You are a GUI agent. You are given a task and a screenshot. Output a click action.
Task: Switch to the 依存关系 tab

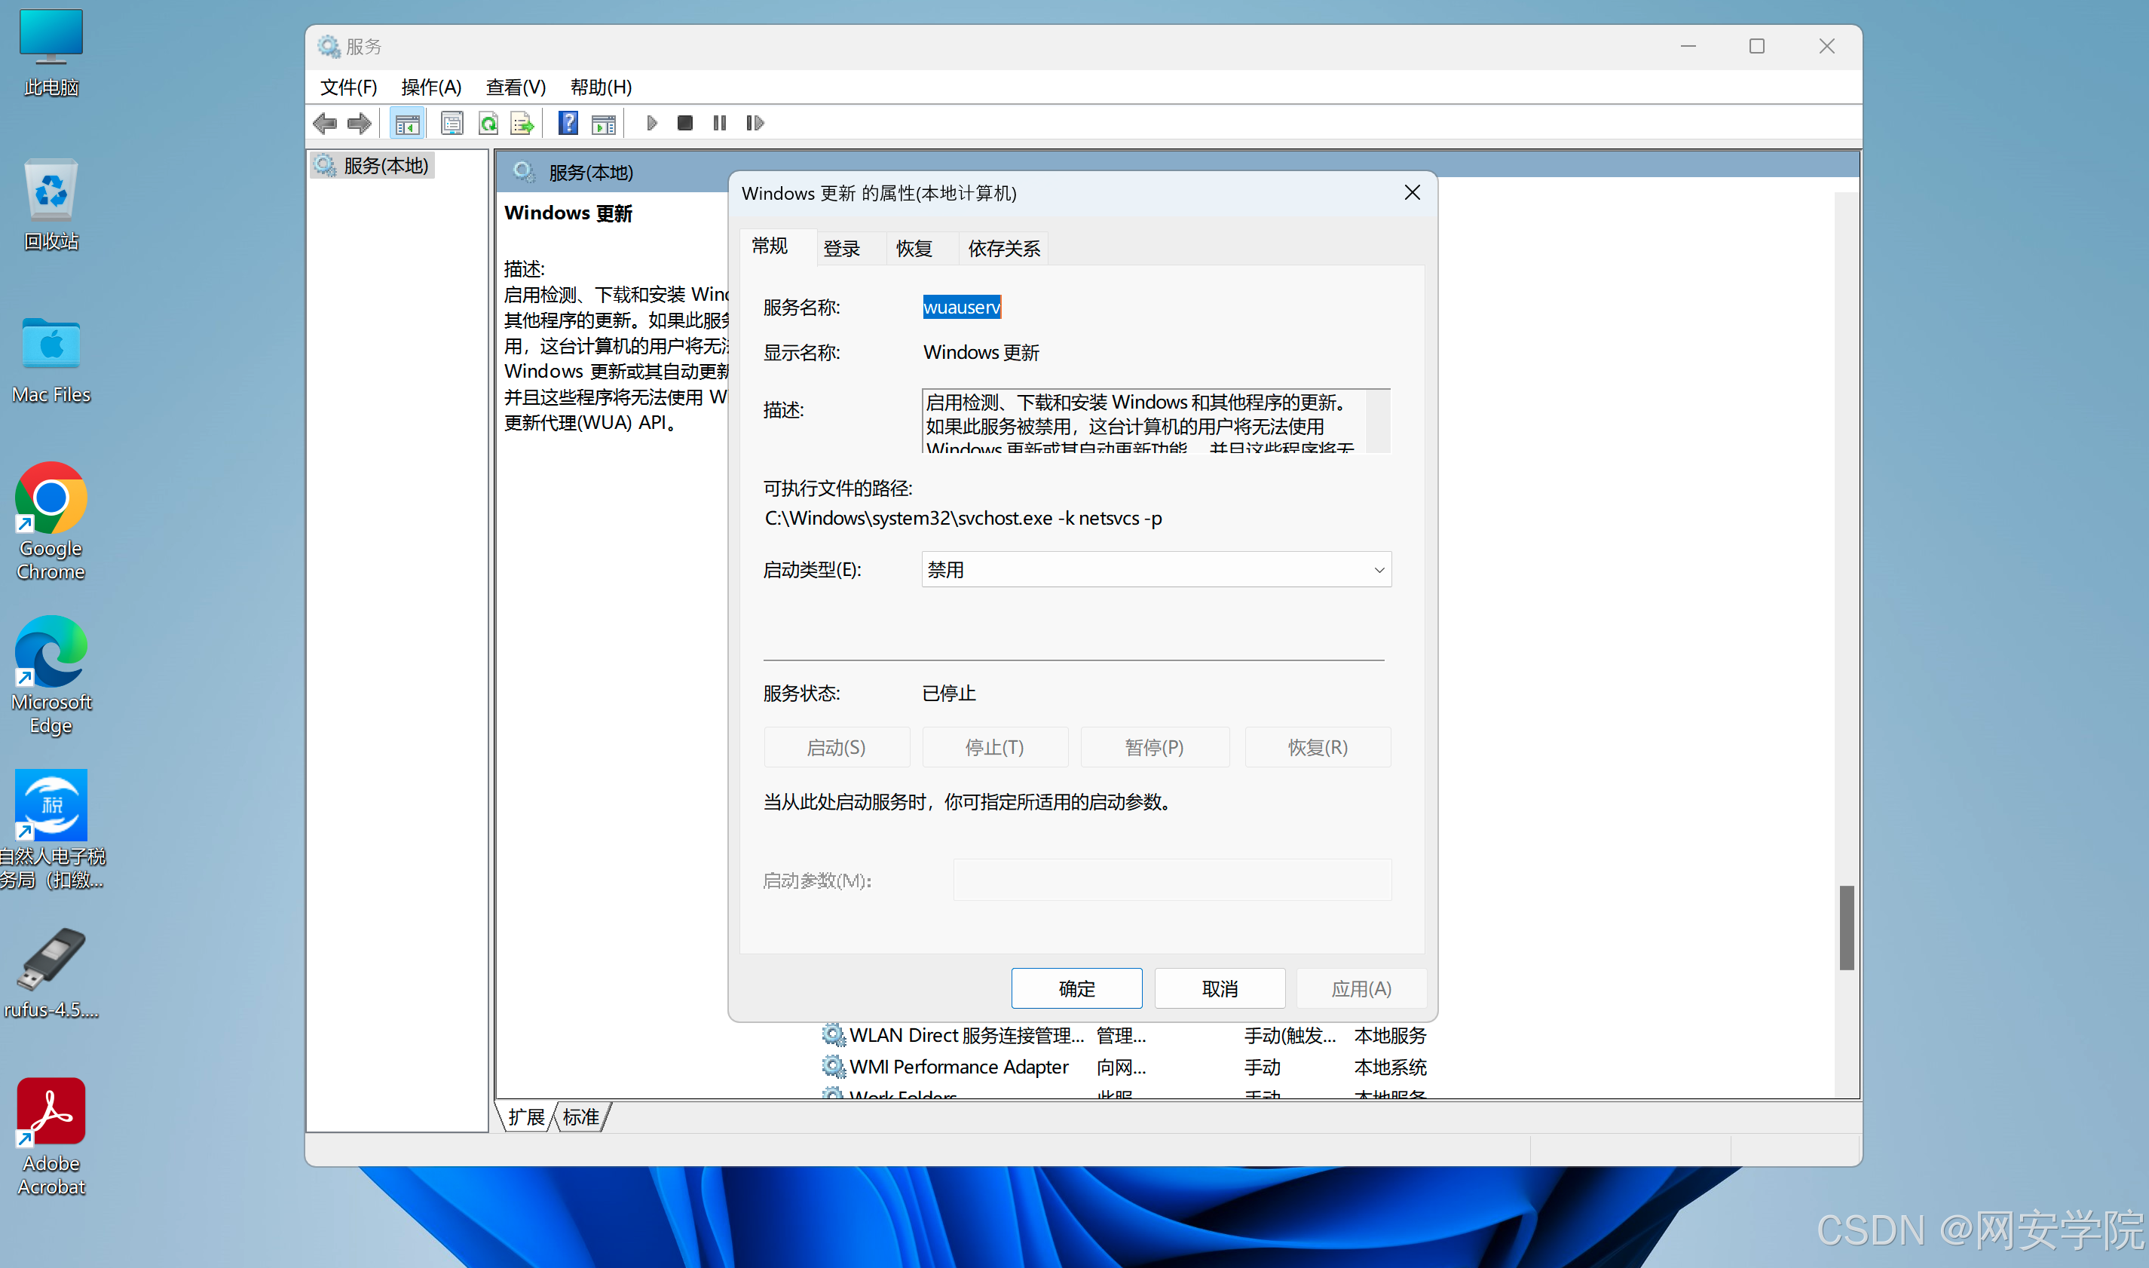tap(1003, 249)
